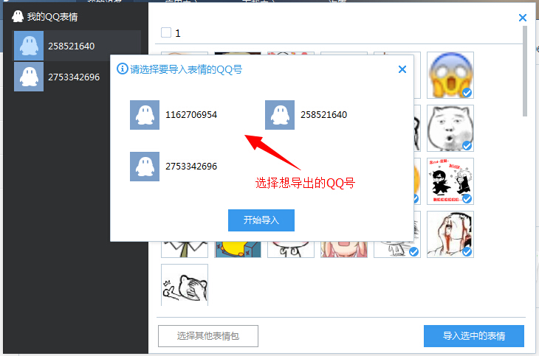Select the surprised cat-face meme thumbnail
Viewport: 539px width, 356px height.
coord(450,128)
